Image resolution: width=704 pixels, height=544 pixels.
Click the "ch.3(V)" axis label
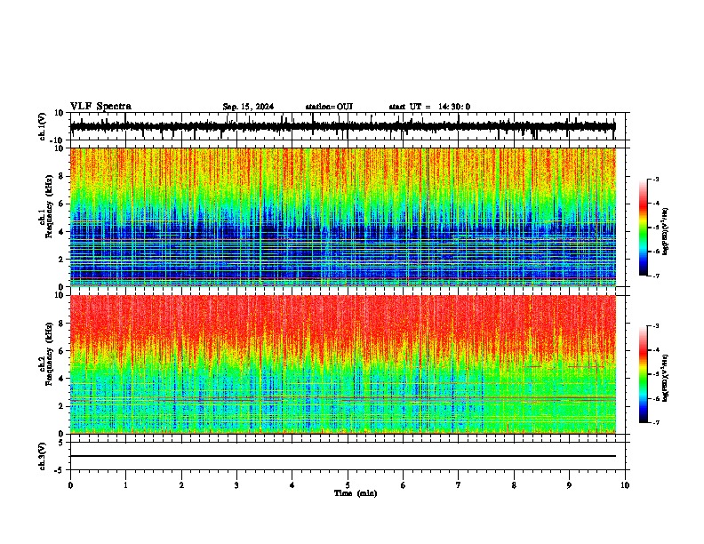click(43, 456)
